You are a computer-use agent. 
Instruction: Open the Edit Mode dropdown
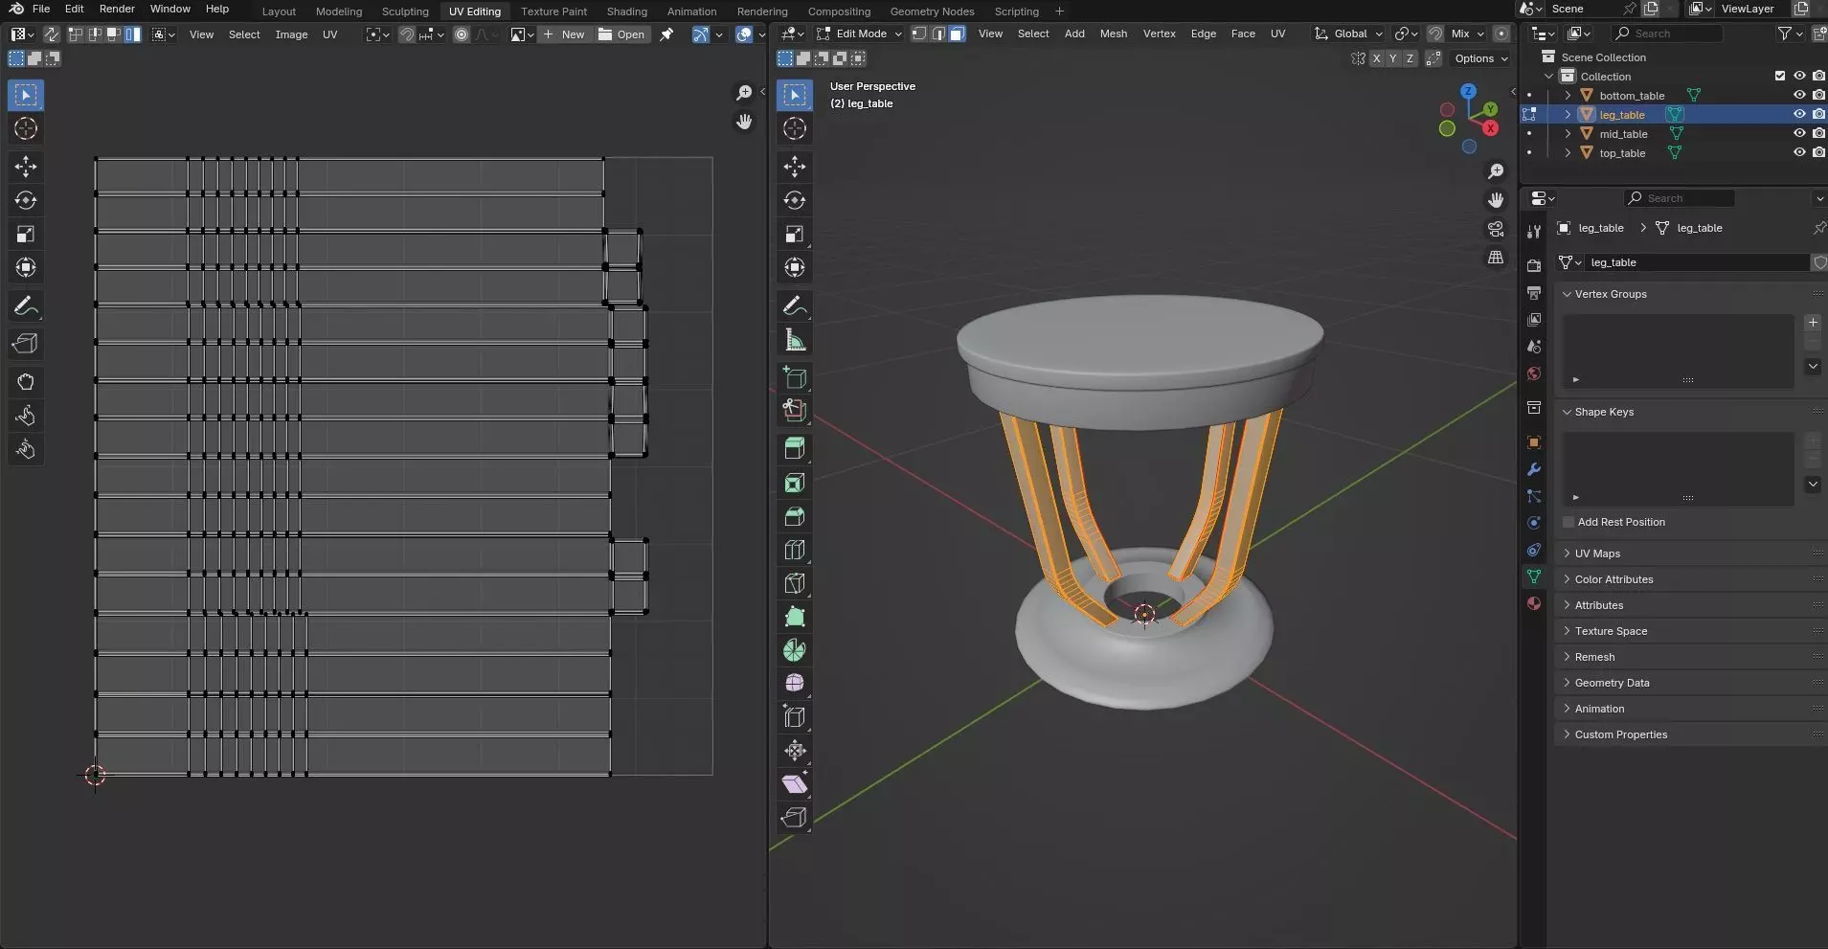(x=859, y=34)
